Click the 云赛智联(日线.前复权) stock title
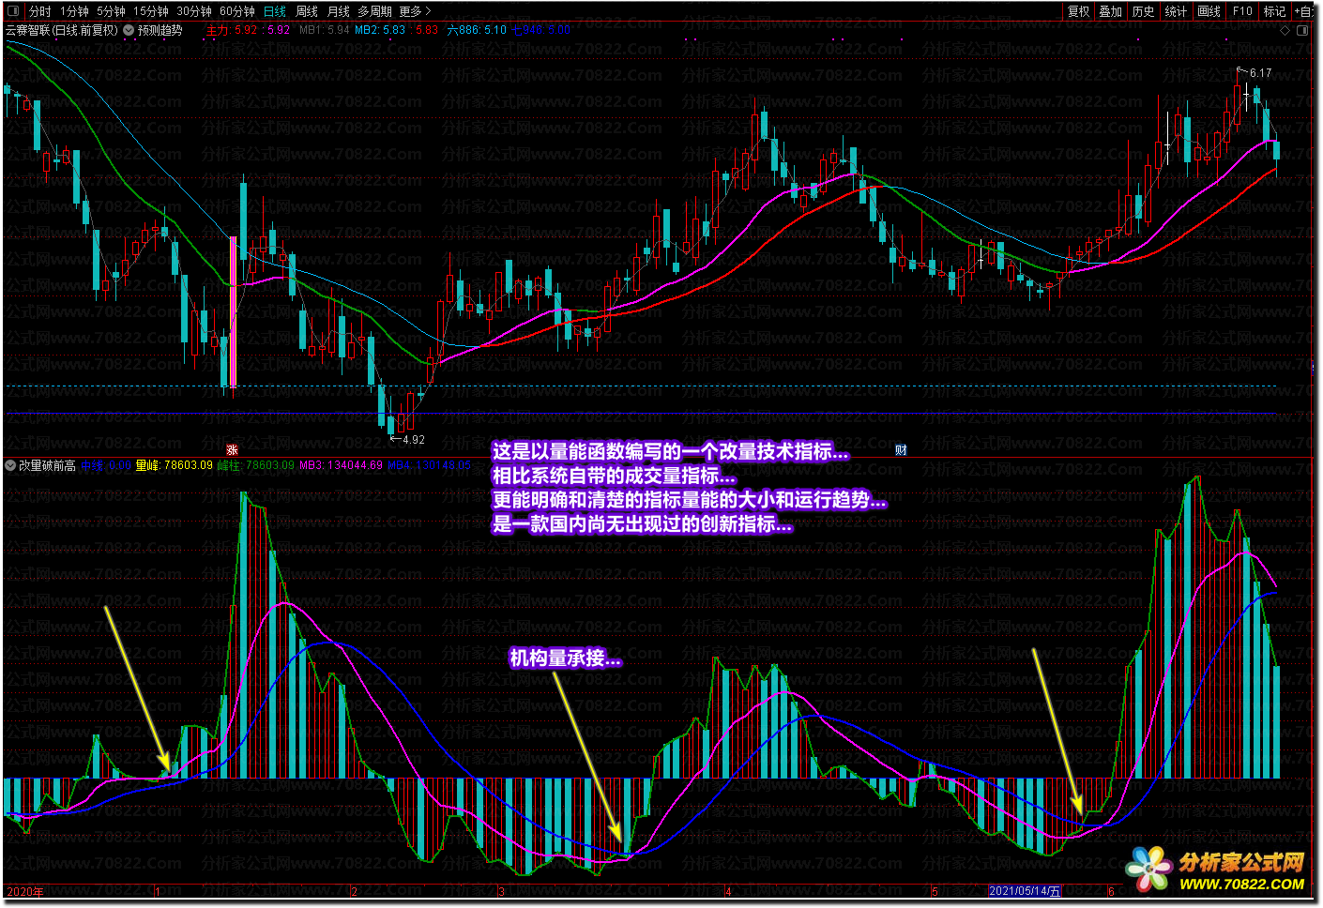Viewport: 1323px width, 908px height. point(62,30)
